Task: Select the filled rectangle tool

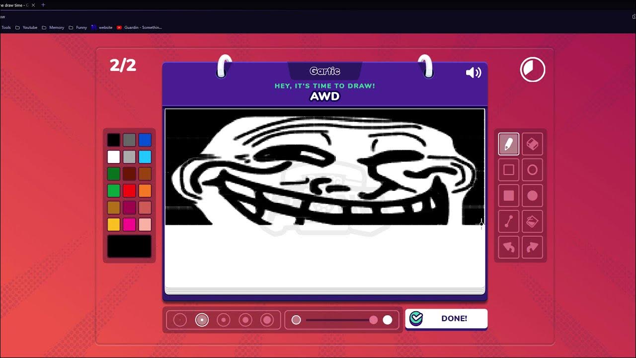Action: tap(509, 196)
